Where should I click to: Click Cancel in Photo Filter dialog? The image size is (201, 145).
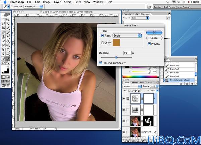pyautogui.click(x=154, y=38)
